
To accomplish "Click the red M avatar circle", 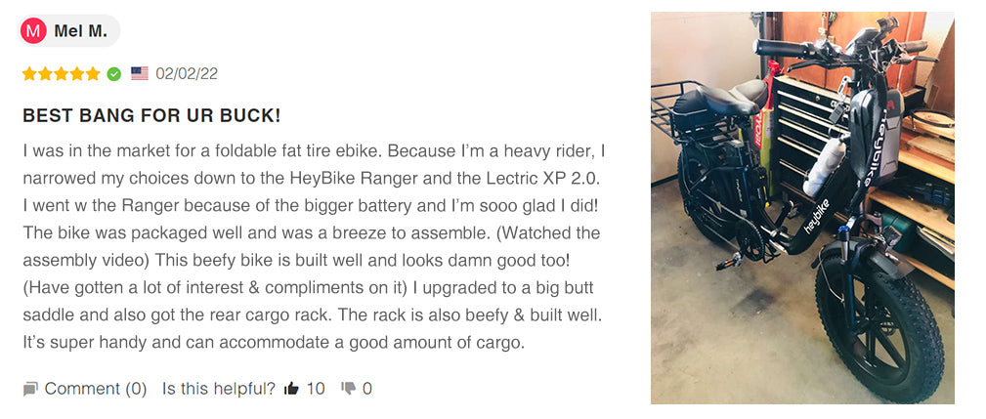I will [x=33, y=30].
